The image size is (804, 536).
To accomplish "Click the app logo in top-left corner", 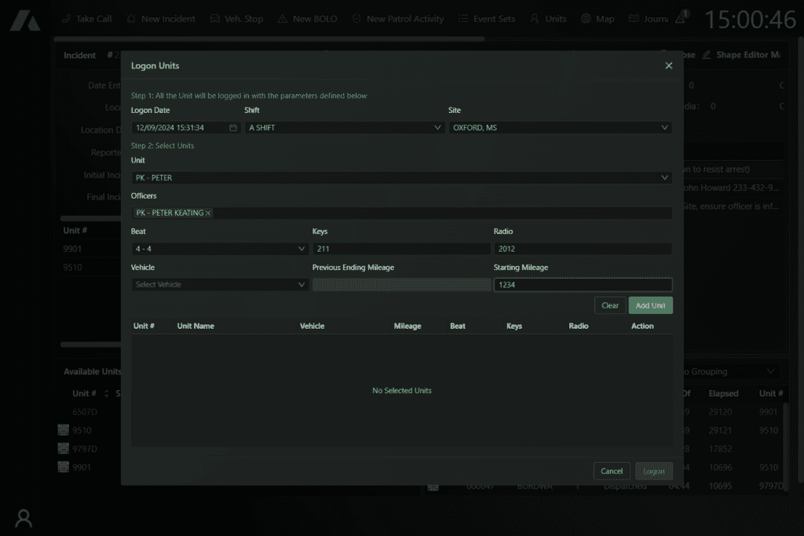I will tap(25, 20).
